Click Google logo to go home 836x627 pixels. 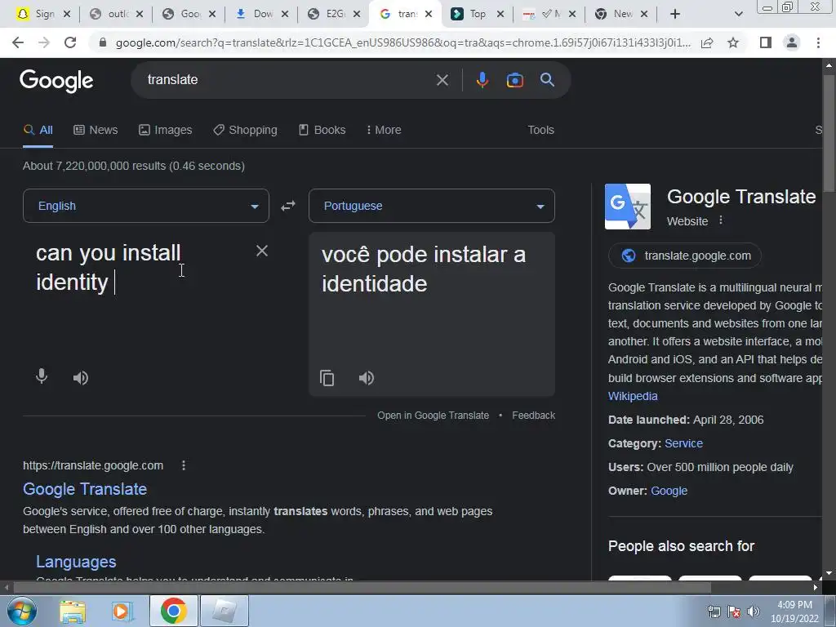pos(56,81)
